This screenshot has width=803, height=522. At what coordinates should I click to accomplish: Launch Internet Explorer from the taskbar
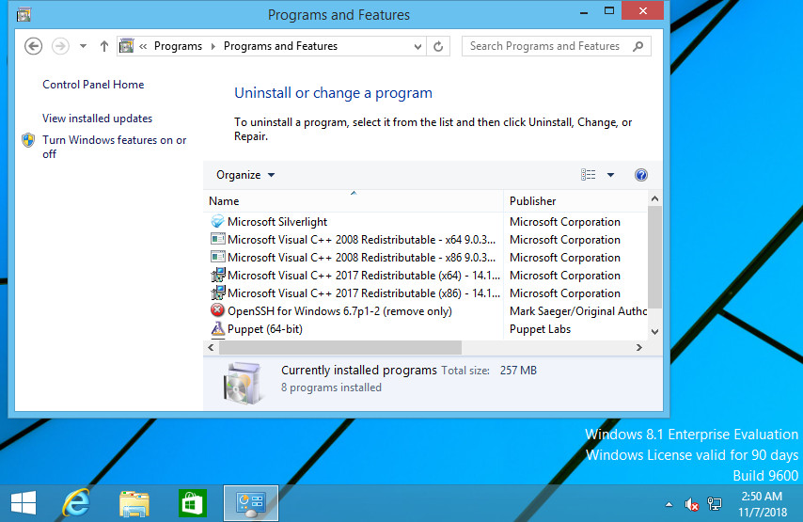(x=76, y=503)
